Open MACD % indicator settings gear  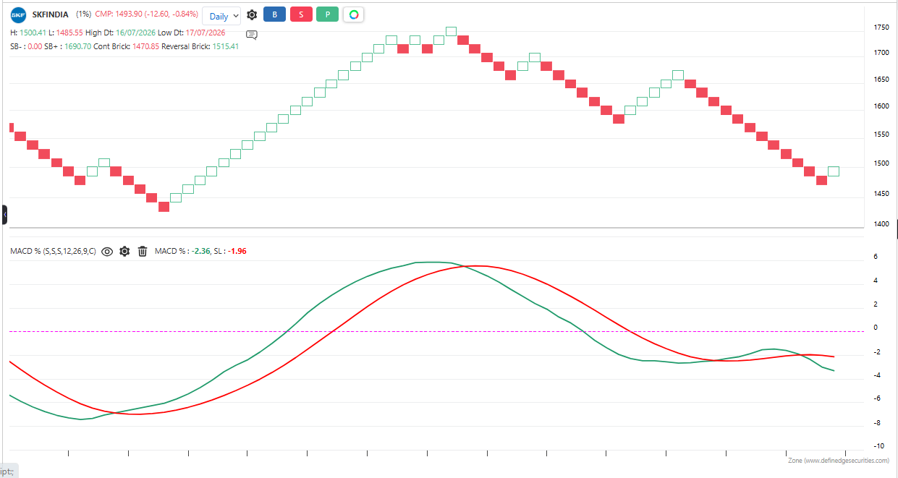click(124, 251)
